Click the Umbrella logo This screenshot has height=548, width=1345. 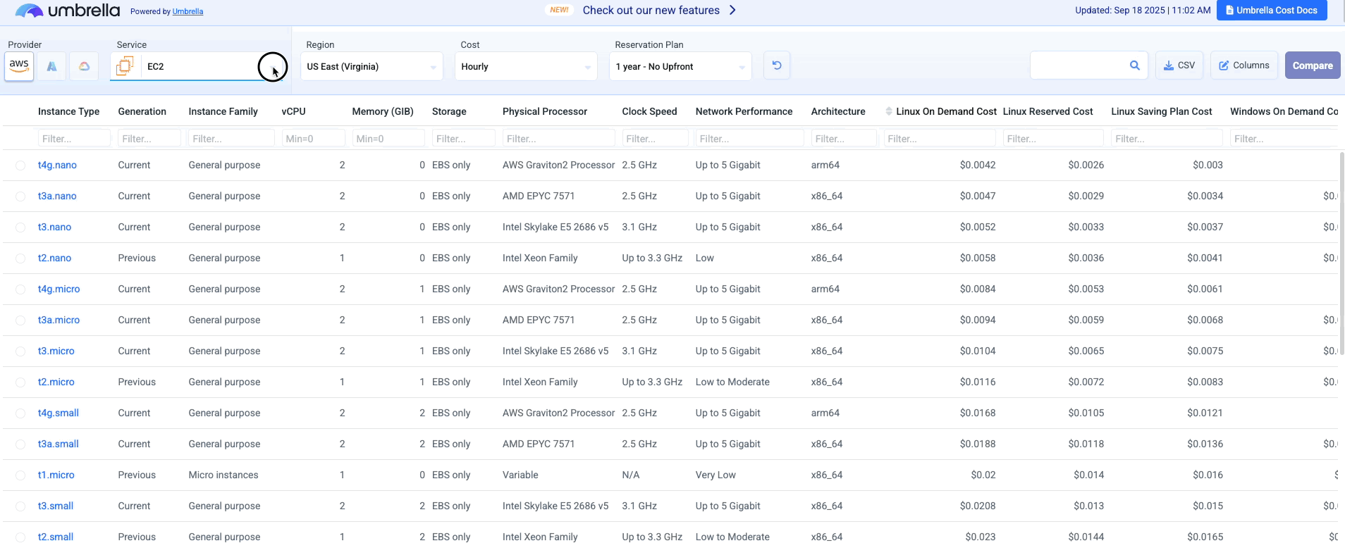pos(68,11)
